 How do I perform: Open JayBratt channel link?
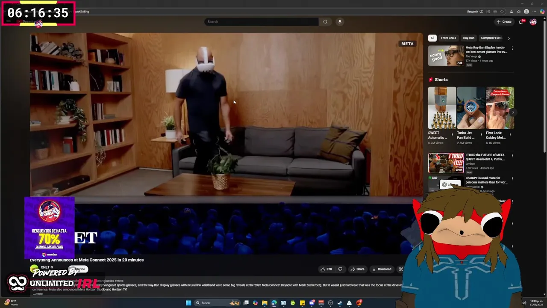470,164
